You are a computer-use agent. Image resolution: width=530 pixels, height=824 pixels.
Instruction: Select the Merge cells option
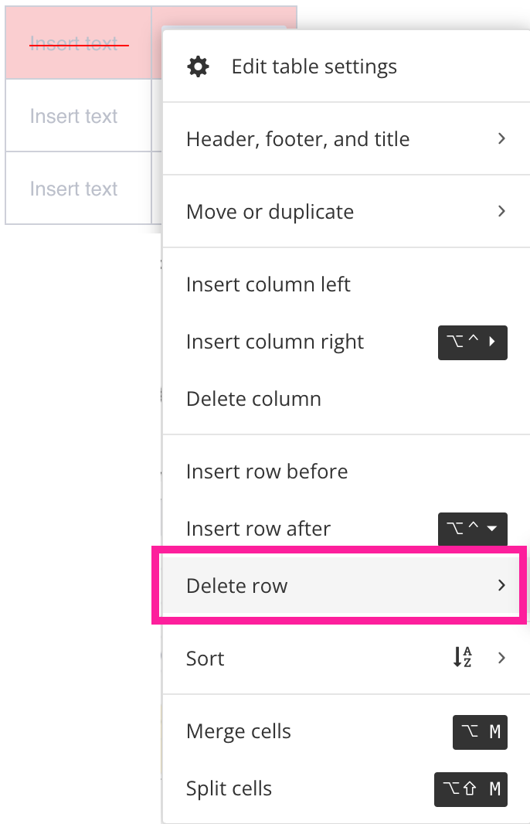click(238, 731)
